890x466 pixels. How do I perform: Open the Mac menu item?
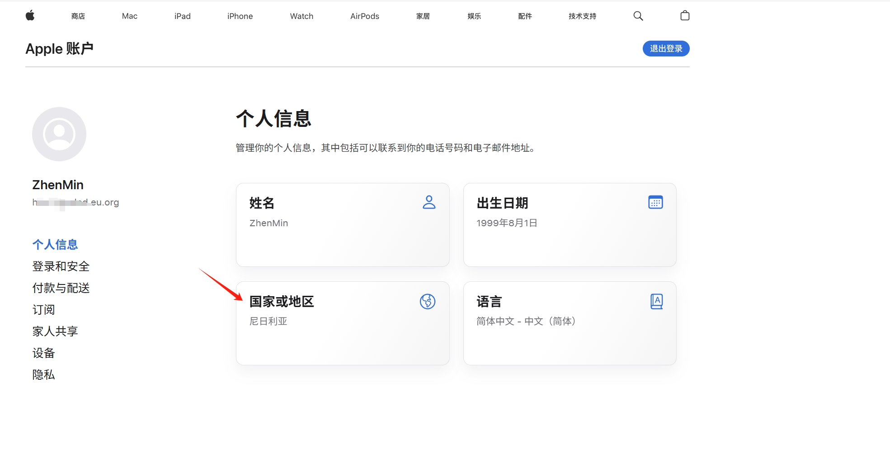click(x=130, y=16)
